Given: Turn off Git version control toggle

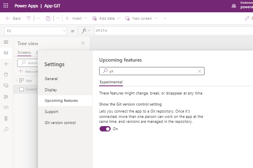Looking at the screenshot, I should [105, 129].
